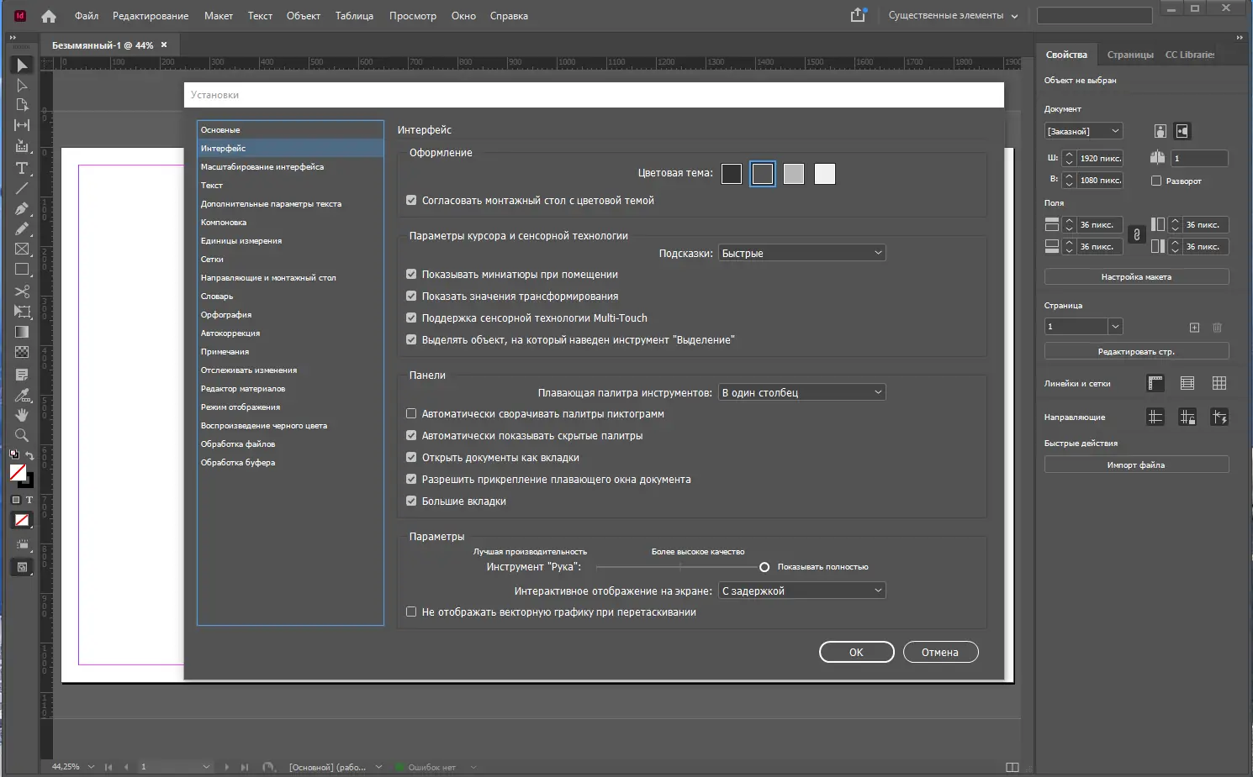Select the lightest color theme swatch
This screenshot has height=777, width=1253.
[825, 174]
